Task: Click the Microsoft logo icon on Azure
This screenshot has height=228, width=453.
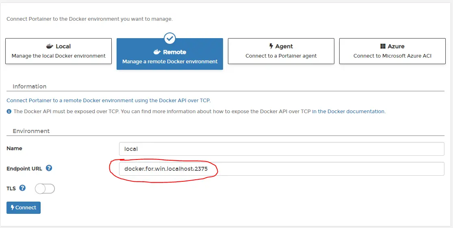Action: click(x=383, y=46)
